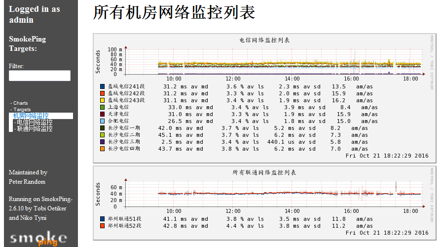Viewport: 442px width, 247px height.
Task: Expand 联通网络监控 in the sidebar tree
Action: click(x=34, y=128)
